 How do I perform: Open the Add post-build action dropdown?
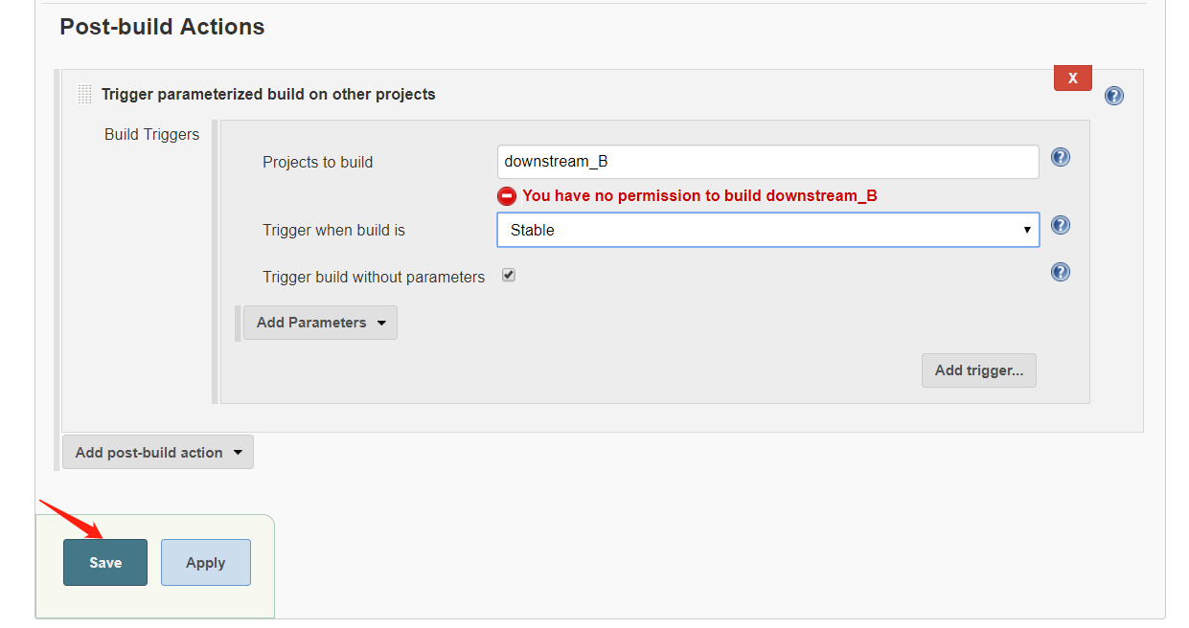(x=157, y=451)
